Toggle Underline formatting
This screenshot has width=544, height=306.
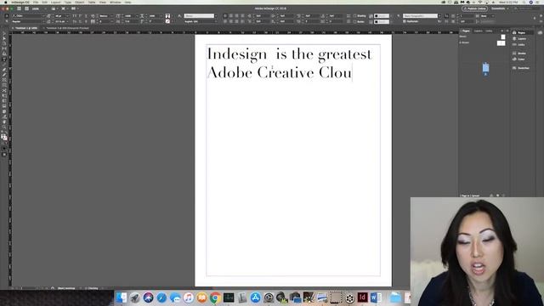click(x=86, y=16)
